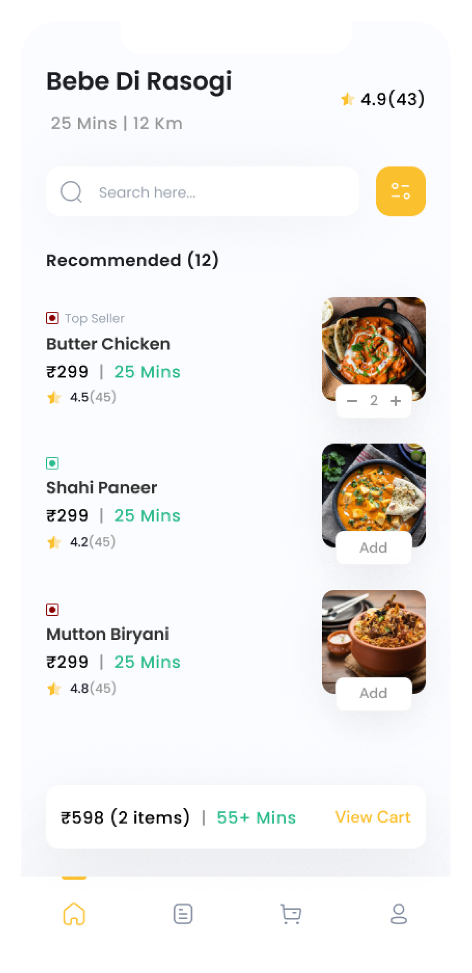Open the yellow filter settings button
Screen dimensions: 472x973
click(x=400, y=191)
